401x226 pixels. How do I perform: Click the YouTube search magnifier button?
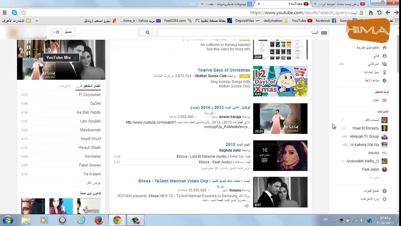(147, 32)
